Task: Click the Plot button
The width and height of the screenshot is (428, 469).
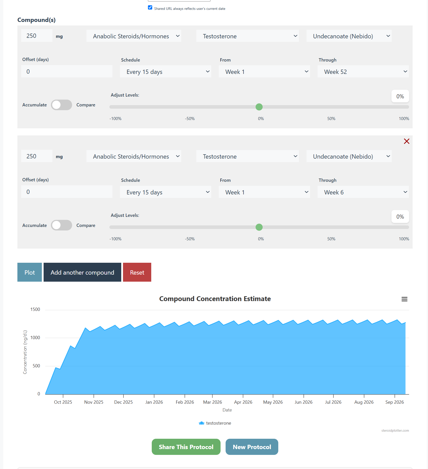Action: coord(29,272)
